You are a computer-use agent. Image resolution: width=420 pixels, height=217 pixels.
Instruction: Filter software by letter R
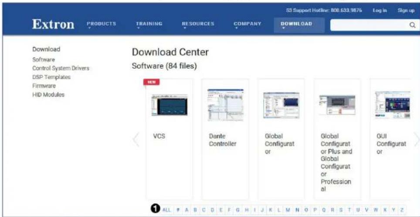332,210
